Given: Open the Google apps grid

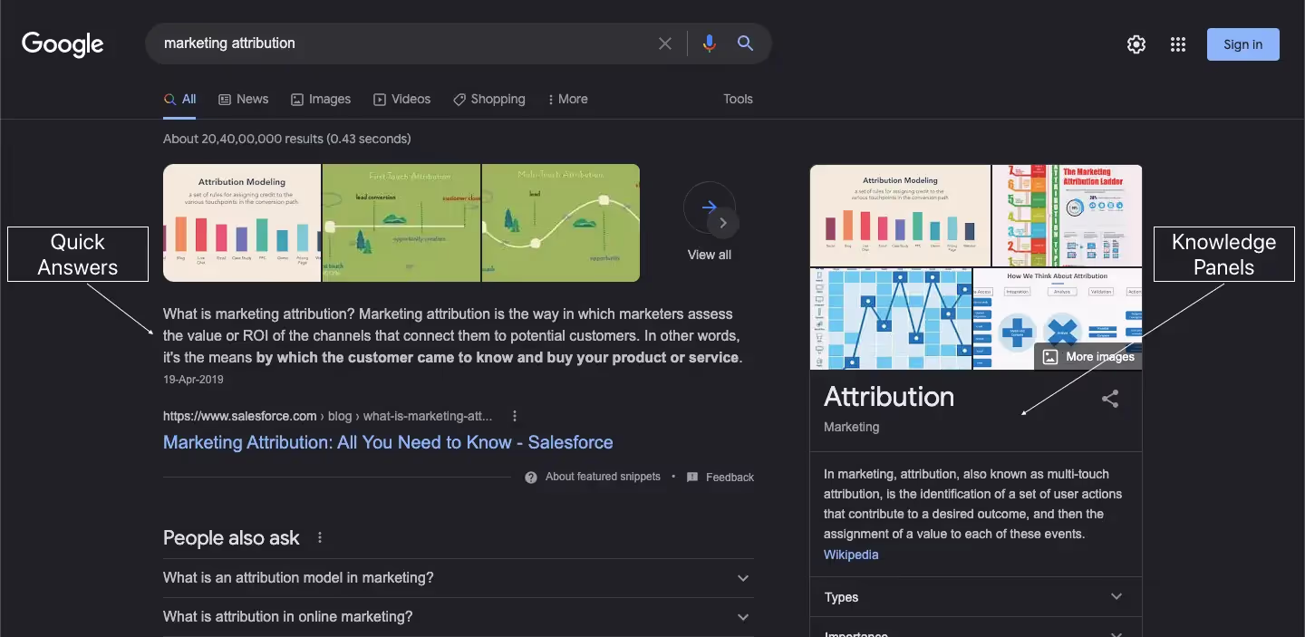Looking at the screenshot, I should point(1178,44).
